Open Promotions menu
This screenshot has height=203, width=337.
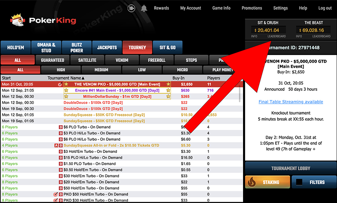pos(252,8)
